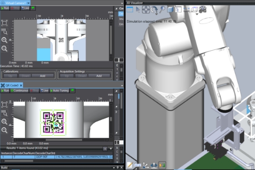255x170 pixels.
Task: Open the results filter dropdown arrow
Action: tap(111, 149)
